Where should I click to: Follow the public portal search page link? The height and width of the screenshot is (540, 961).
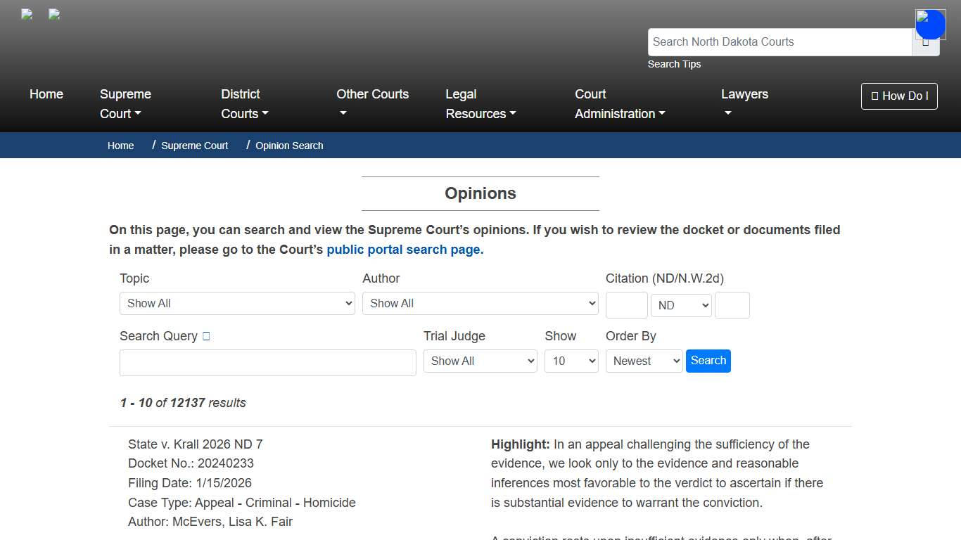point(405,250)
